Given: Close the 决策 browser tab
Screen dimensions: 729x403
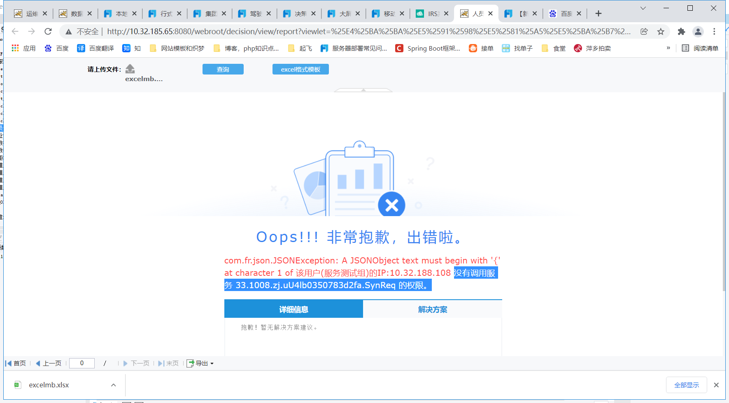Looking at the screenshot, I should pos(314,14).
